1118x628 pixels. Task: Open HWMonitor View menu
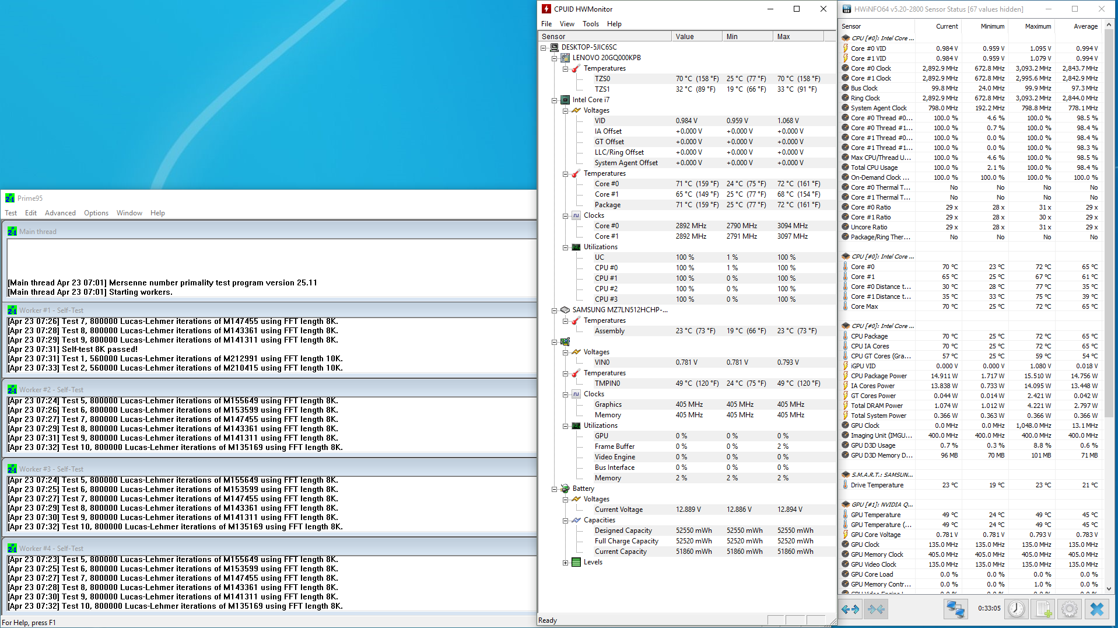[x=567, y=24]
